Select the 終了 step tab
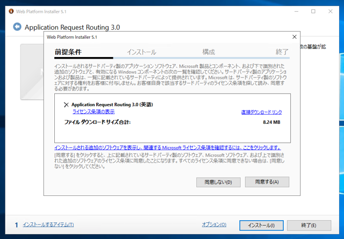344x239 pixels. (x=282, y=52)
